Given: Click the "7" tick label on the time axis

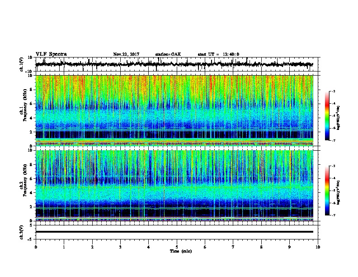Looking at the screenshot, I should point(233,247).
